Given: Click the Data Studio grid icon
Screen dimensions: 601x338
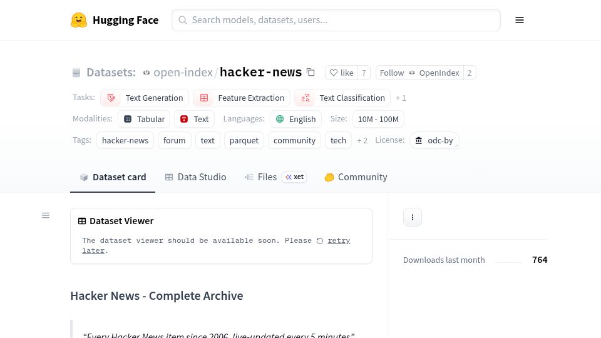Looking at the screenshot, I should pos(169,177).
